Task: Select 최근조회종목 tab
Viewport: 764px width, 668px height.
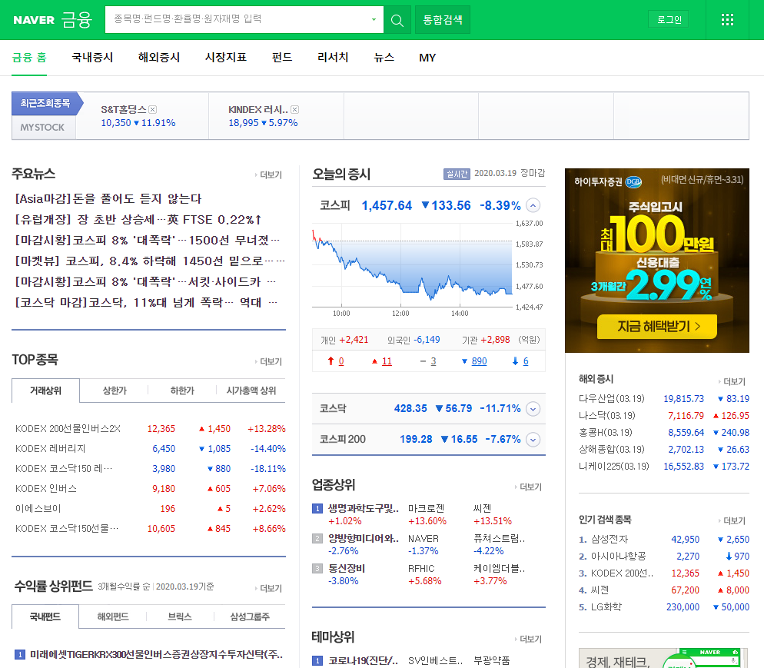Action: 45,103
